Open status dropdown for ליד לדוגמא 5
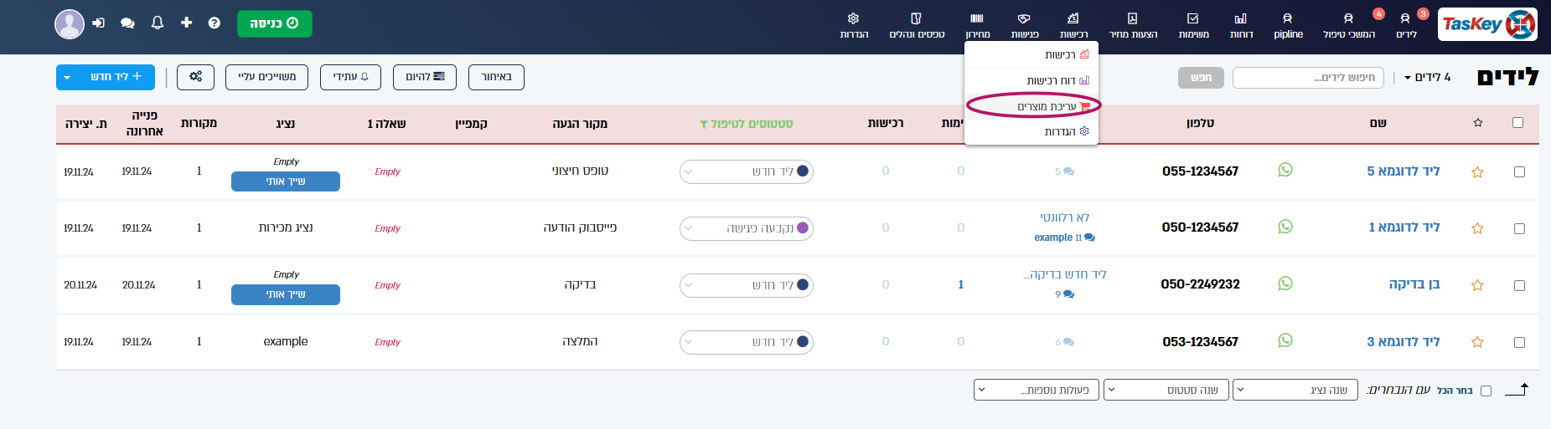 747,171
